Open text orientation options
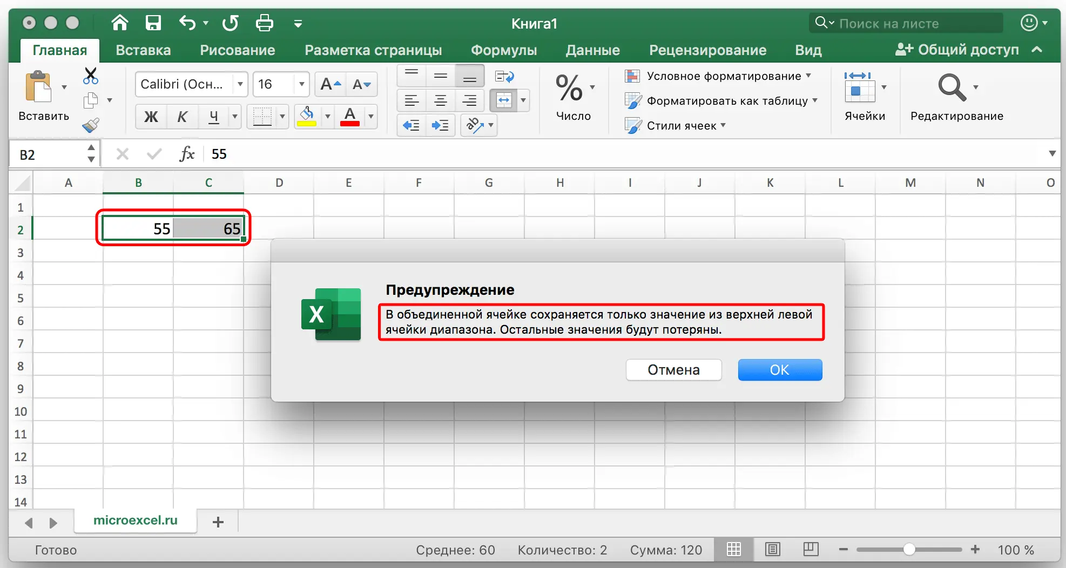The width and height of the screenshot is (1066, 568). coord(478,125)
